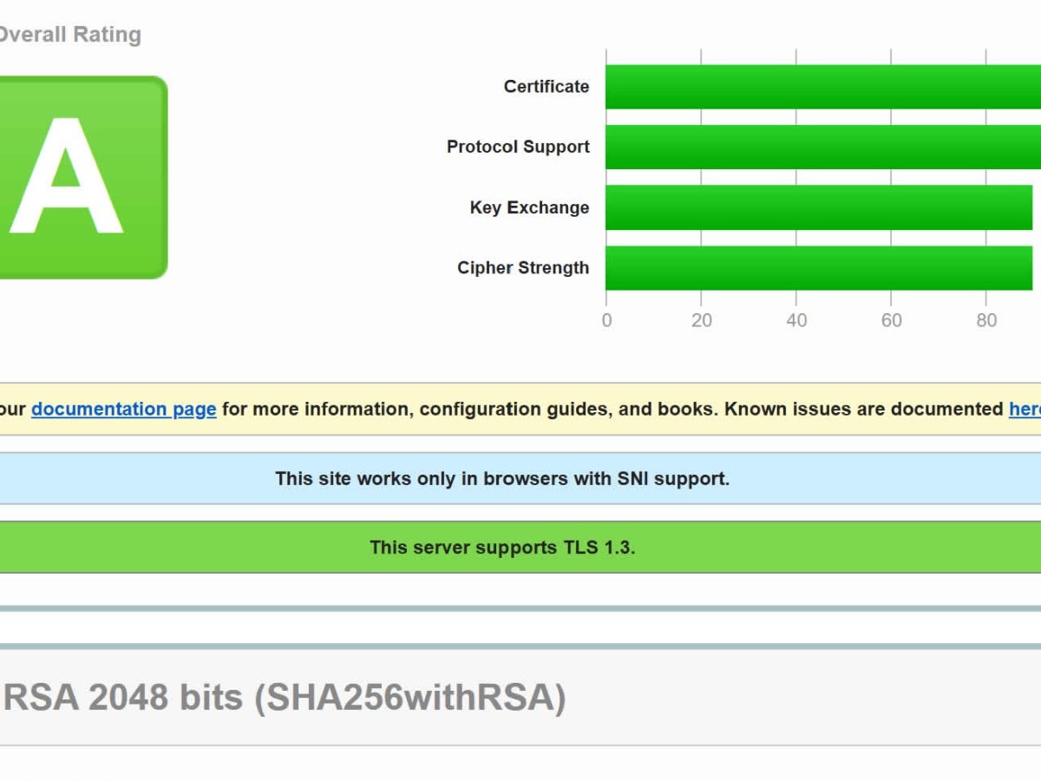Click the 0 axis label on chart
This screenshot has height=781, width=1041.
[x=606, y=320]
